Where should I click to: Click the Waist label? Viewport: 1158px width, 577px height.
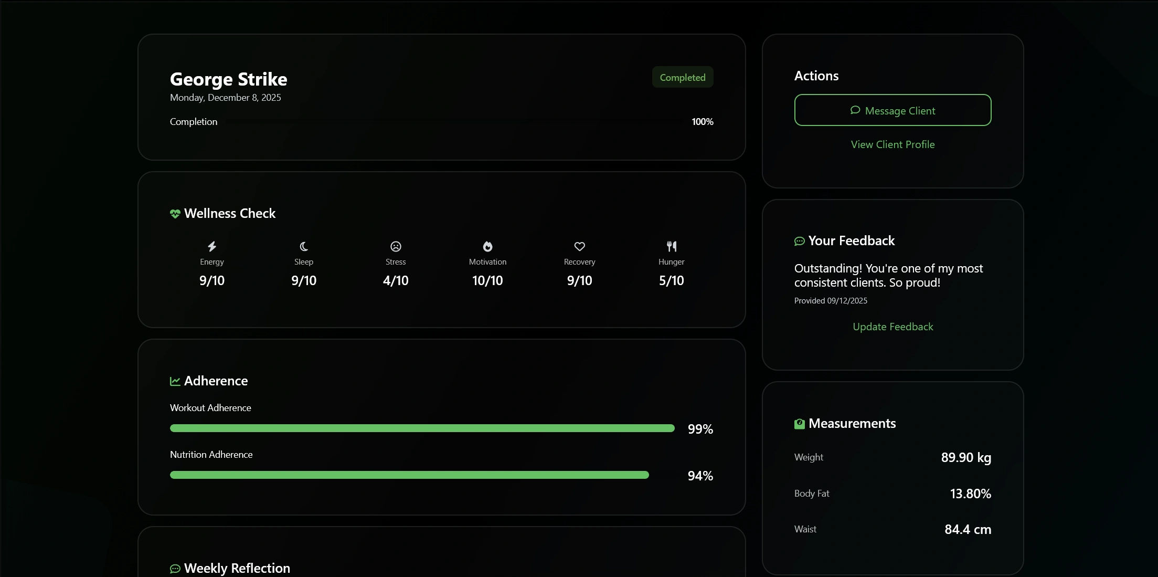pyautogui.click(x=805, y=529)
